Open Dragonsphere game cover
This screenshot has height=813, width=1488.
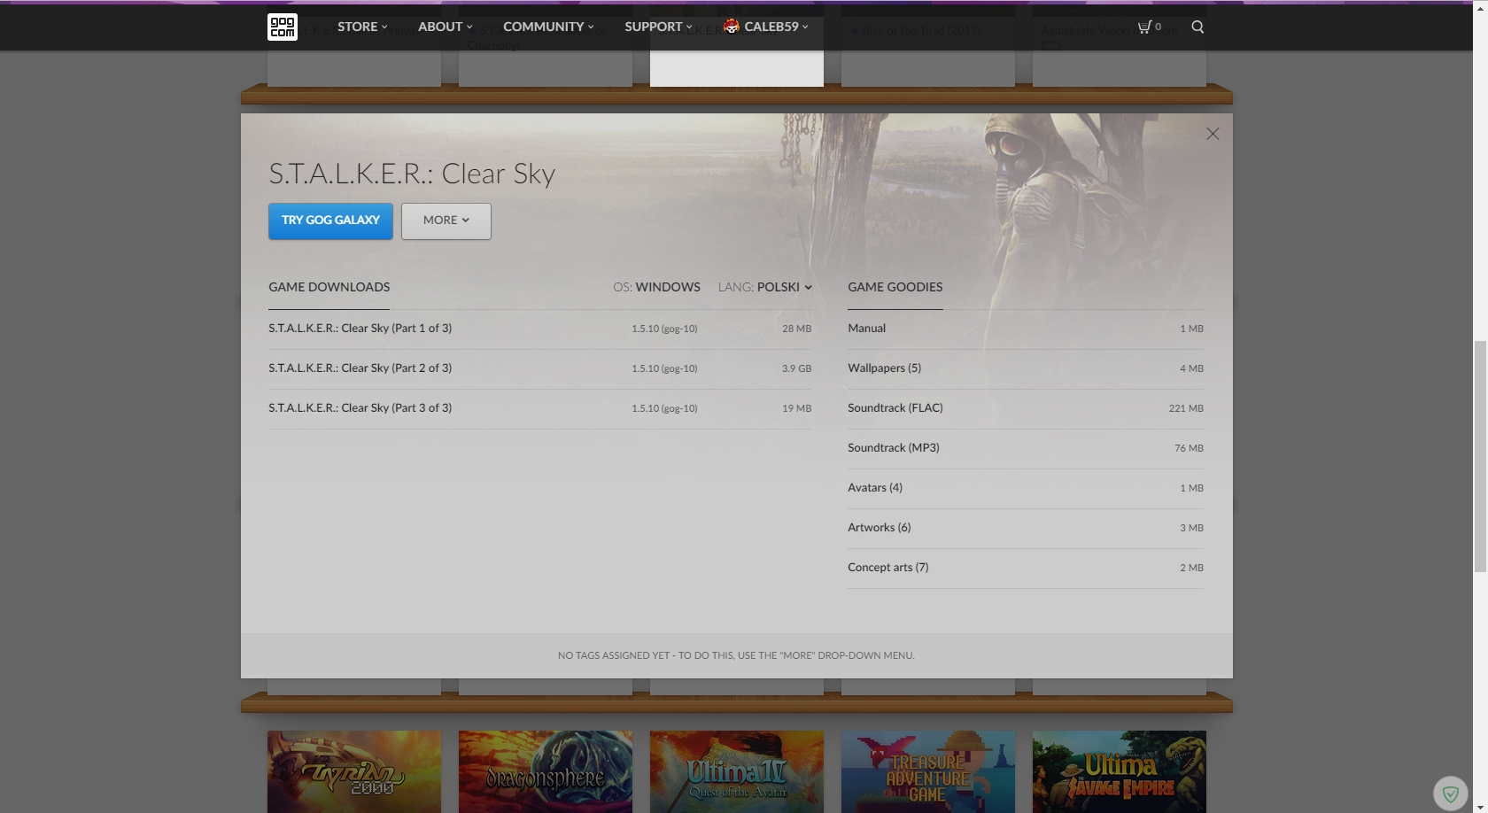546,771
